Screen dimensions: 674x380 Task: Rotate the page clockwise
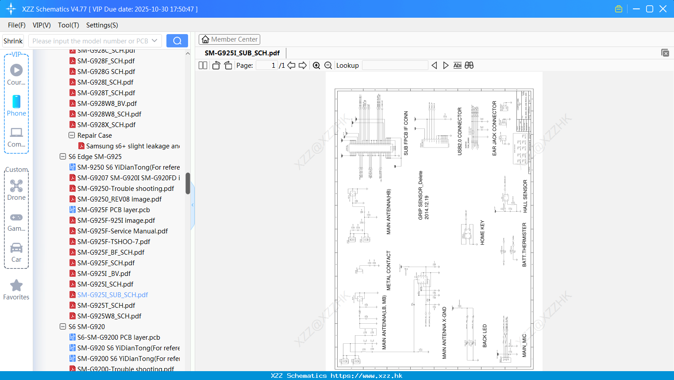tap(228, 65)
